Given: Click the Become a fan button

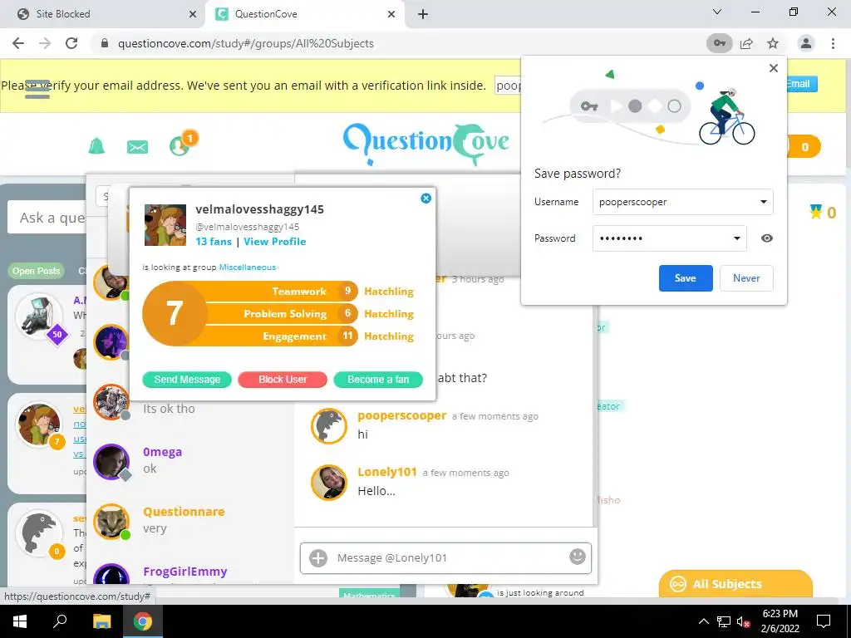Looking at the screenshot, I should pos(378,379).
